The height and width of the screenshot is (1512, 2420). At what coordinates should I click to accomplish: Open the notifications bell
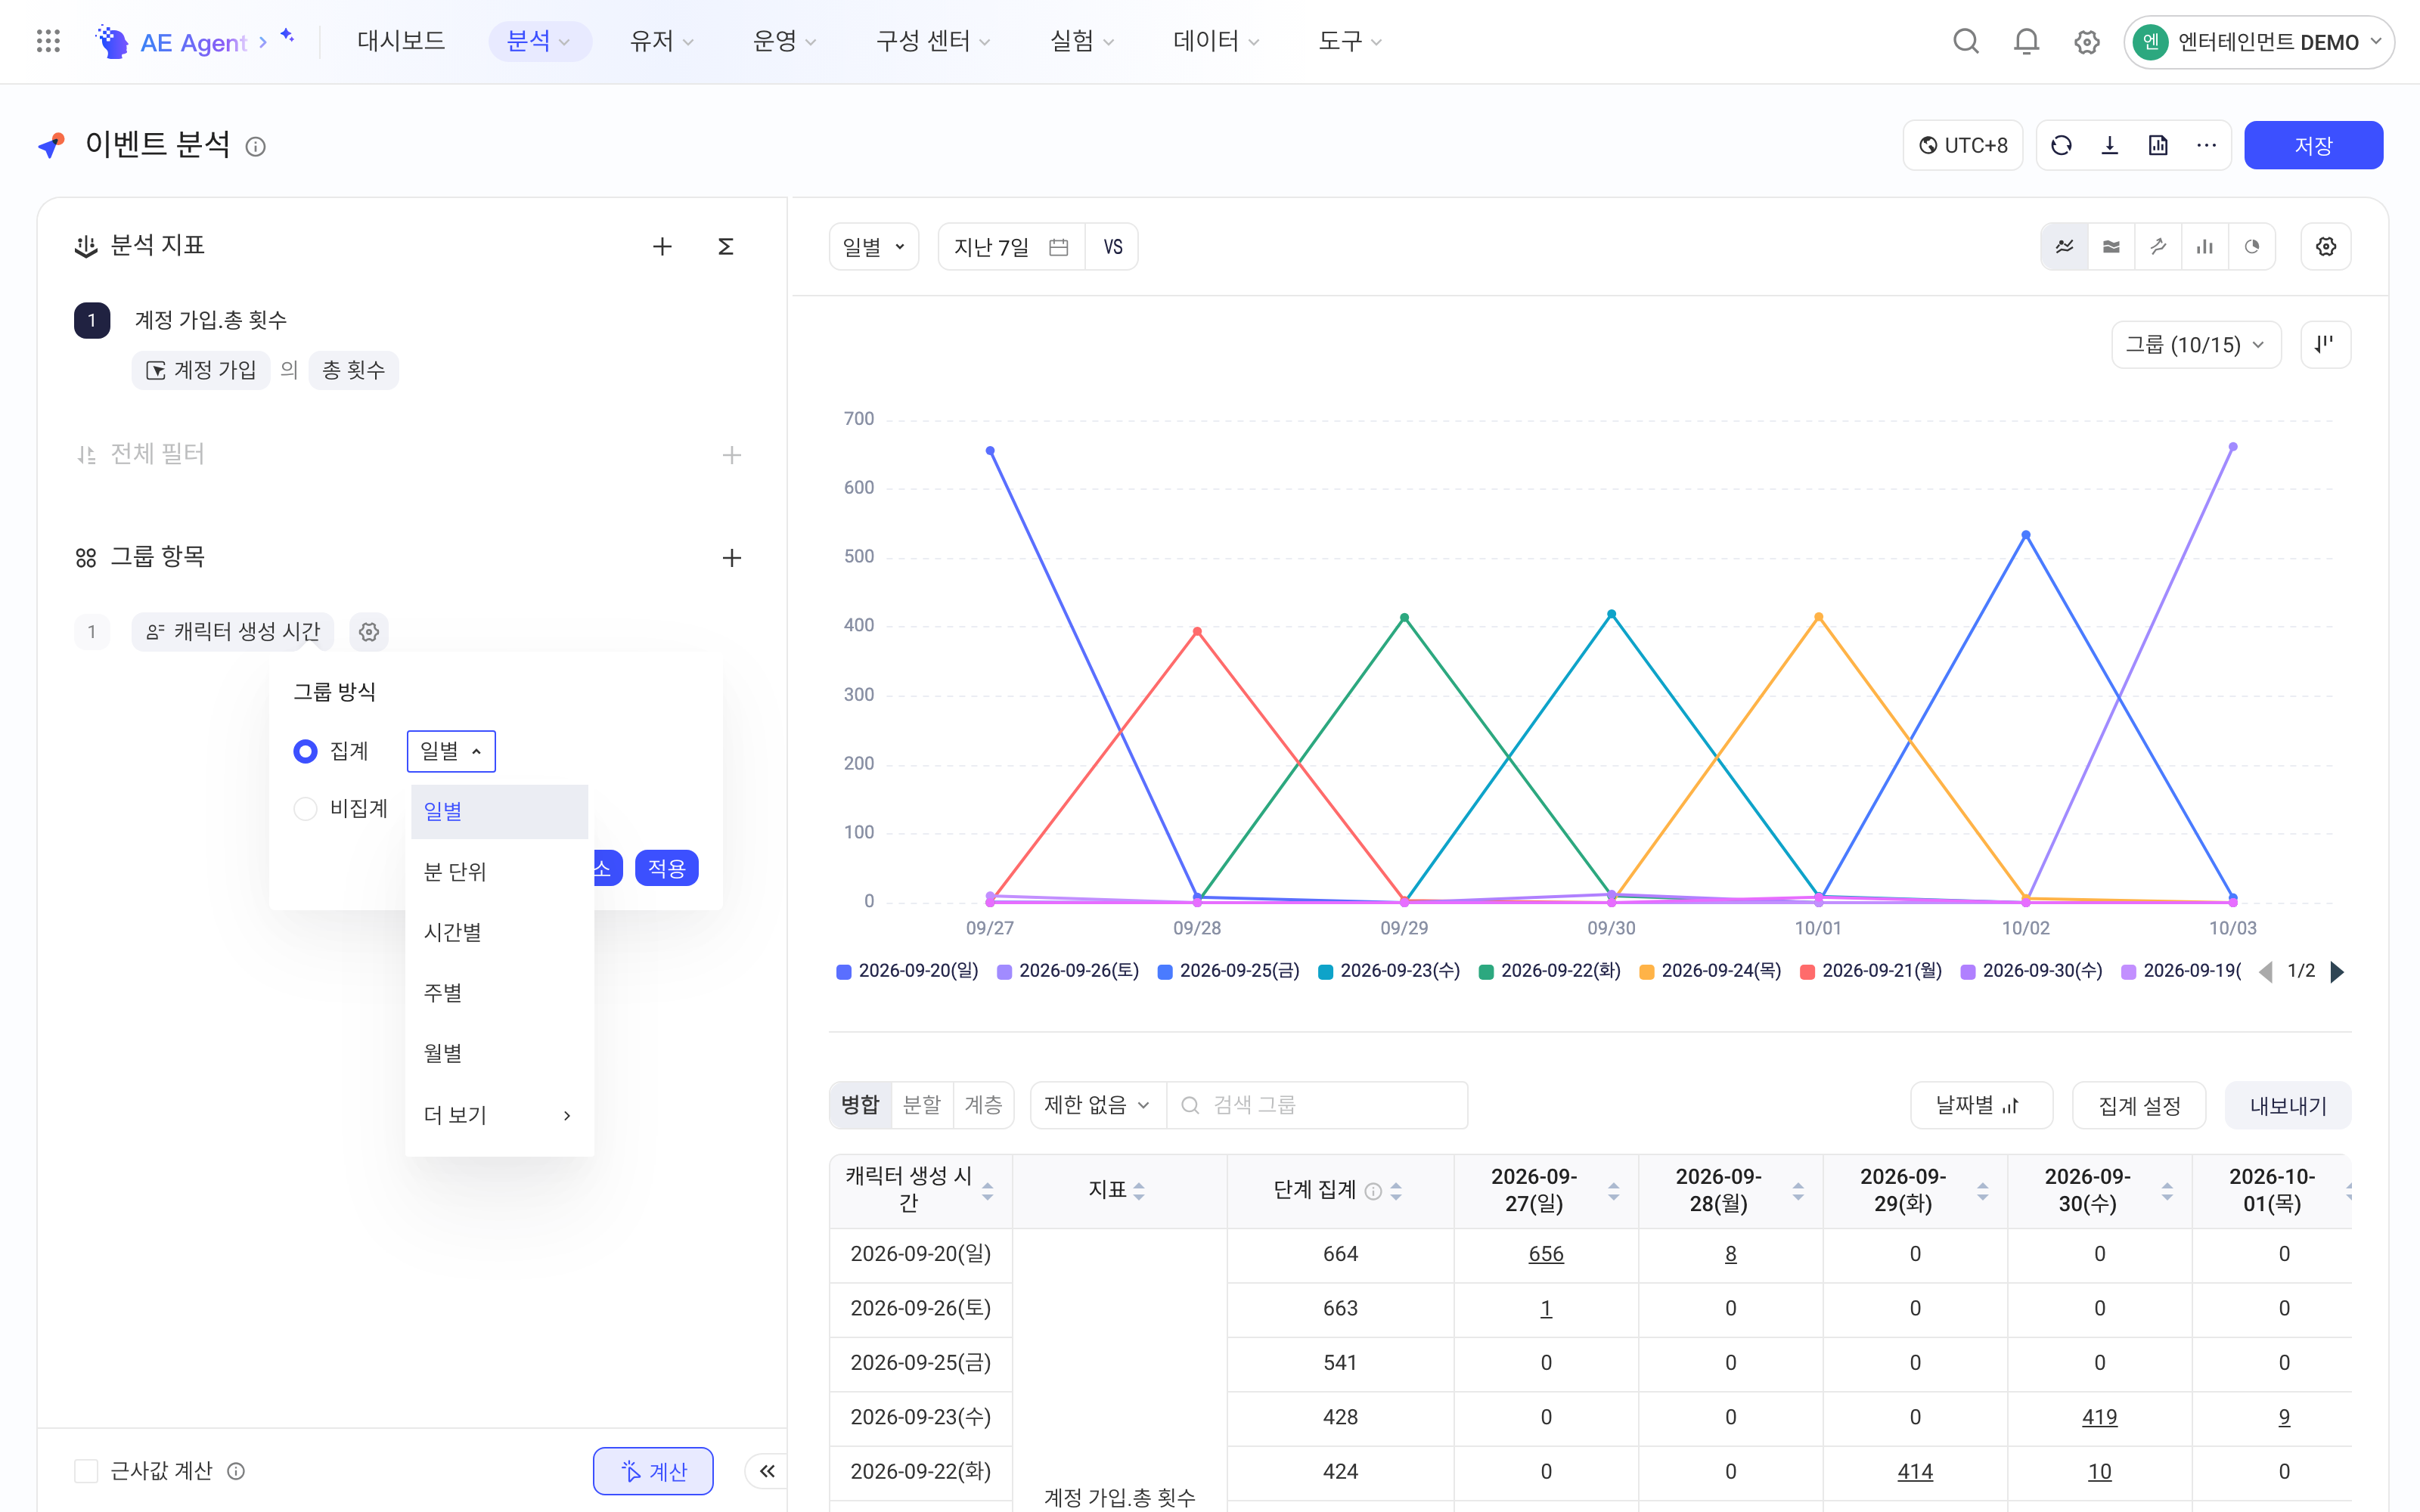pos(2026,41)
